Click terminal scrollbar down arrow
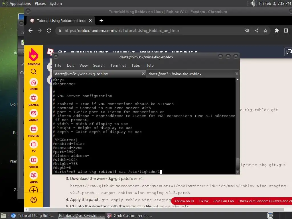292x219 pixels. 238,172
